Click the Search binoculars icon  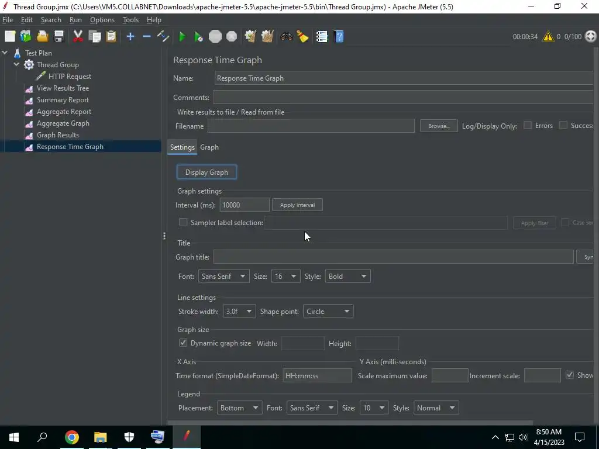point(286,37)
